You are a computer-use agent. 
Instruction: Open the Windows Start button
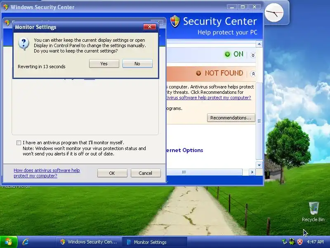click(x=9, y=242)
